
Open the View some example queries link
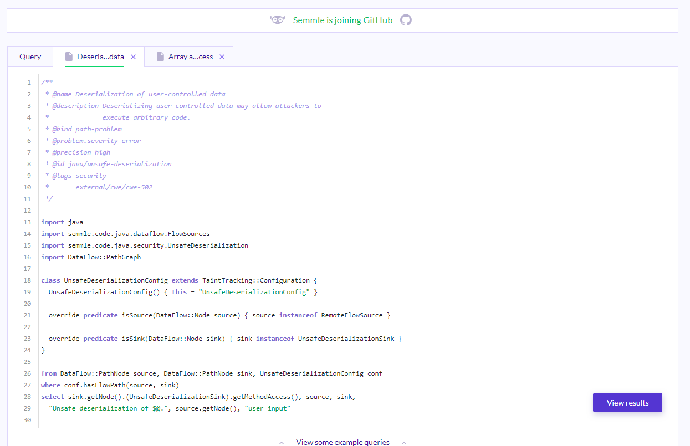[x=343, y=442]
